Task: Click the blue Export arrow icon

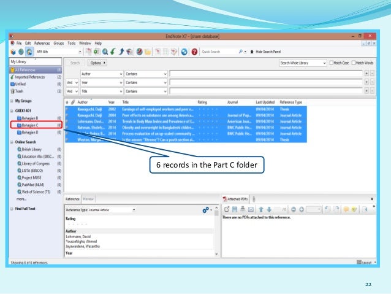Action: 121,52
